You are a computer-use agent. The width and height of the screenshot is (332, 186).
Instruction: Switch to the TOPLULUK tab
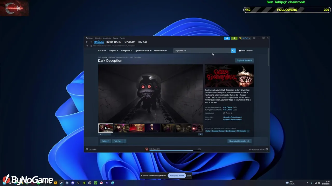129,42
